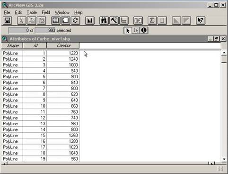Click PolyLine Shape cell in Id 10 row
The height and width of the screenshot is (174, 228).
[12, 106]
